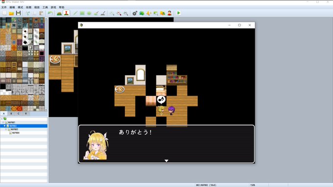The height and width of the screenshot is (187, 333).
Task: Open the 模式 menu
Action: click(21, 7)
